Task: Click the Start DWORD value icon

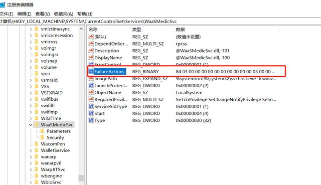Action: [91, 113]
